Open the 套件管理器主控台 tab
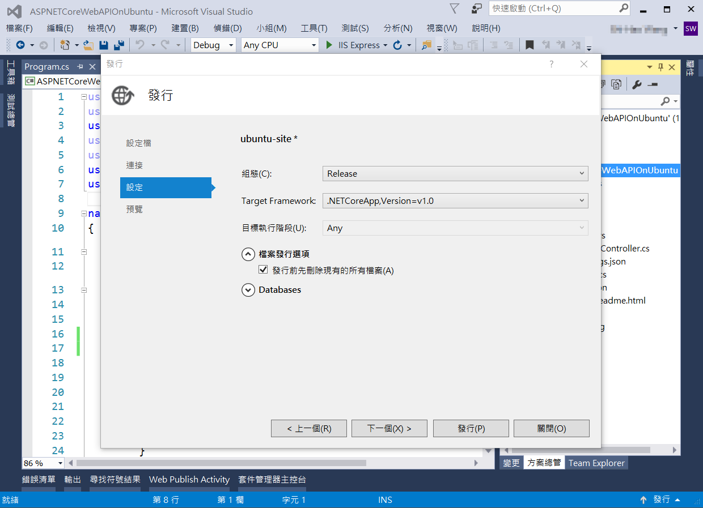Viewport: 703px width, 508px height. coord(272,479)
